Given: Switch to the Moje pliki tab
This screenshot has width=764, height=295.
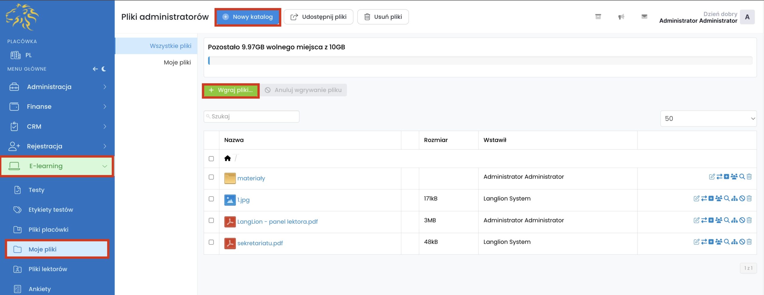Looking at the screenshot, I should (x=177, y=62).
